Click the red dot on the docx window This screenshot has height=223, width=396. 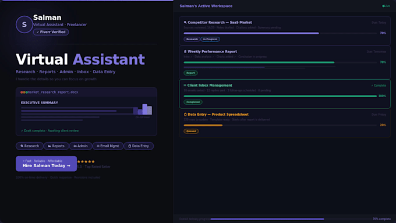click(x=22, y=93)
